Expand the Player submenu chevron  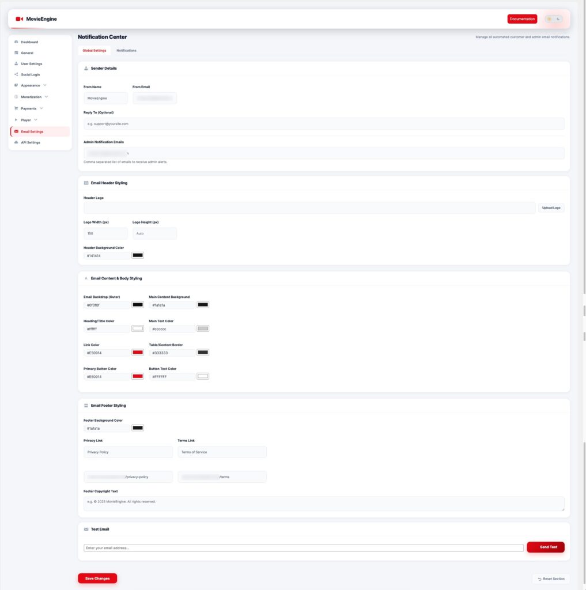pos(36,120)
